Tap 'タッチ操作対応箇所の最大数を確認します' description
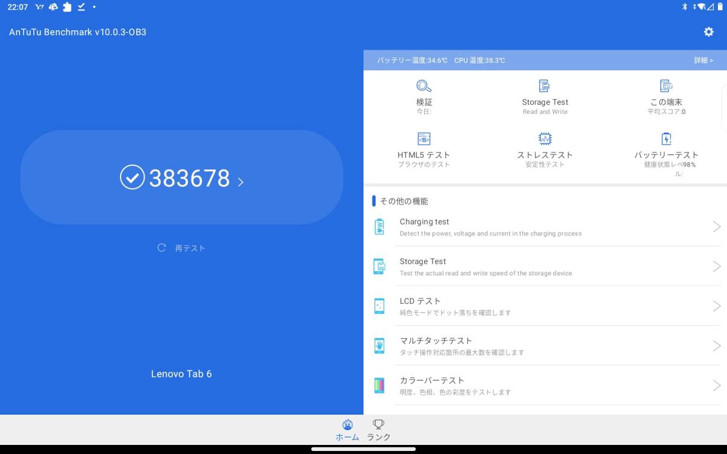Image resolution: width=727 pixels, height=454 pixels. 462,352
